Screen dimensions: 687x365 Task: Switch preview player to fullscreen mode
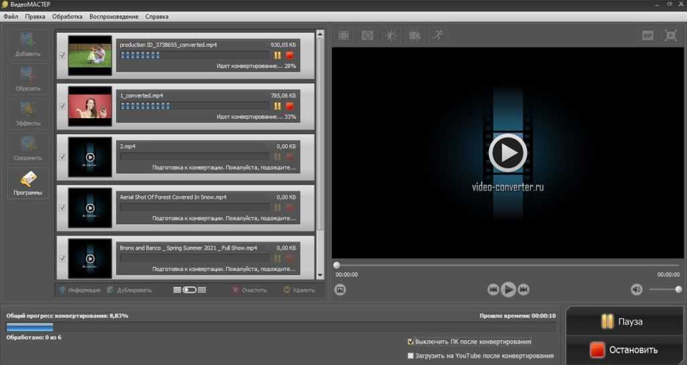[x=670, y=35]
